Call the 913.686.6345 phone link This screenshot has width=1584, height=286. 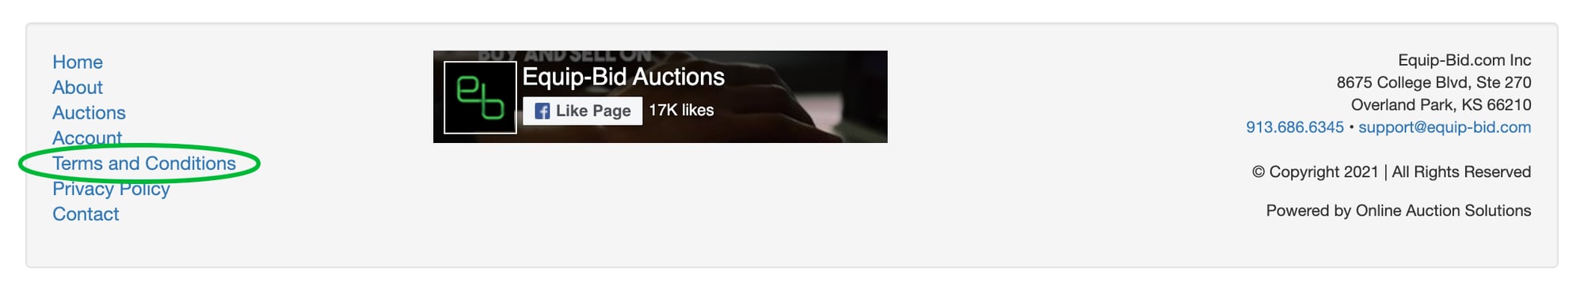click(1295, 127)
